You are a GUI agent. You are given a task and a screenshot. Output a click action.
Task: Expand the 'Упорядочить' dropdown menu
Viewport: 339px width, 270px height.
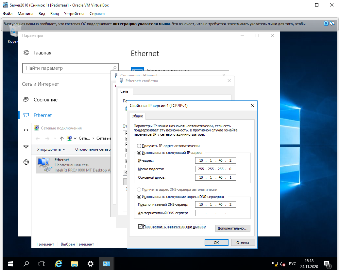point(51,149)
